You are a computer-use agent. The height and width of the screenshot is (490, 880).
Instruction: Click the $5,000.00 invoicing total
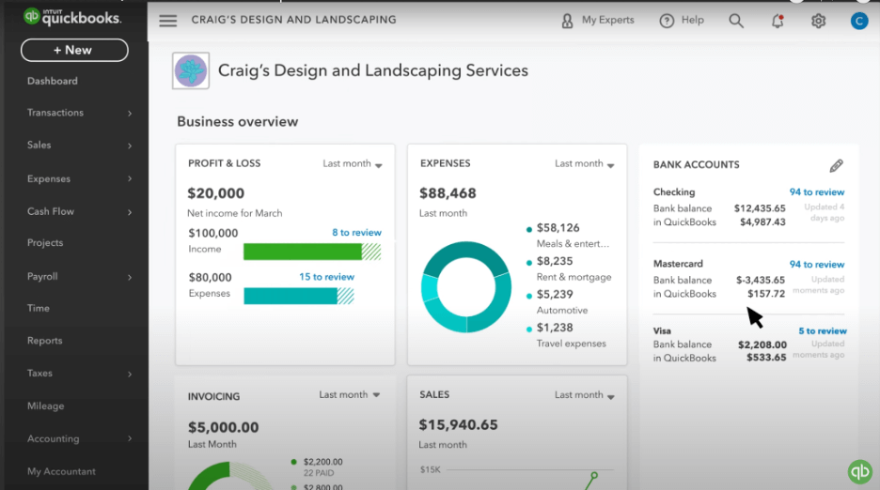click(x=223, y=427)
